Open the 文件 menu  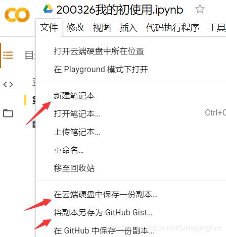click(49, 27)
